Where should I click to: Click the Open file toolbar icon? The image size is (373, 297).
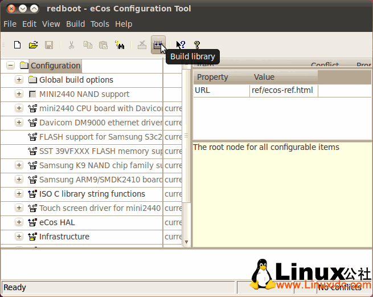34,45
